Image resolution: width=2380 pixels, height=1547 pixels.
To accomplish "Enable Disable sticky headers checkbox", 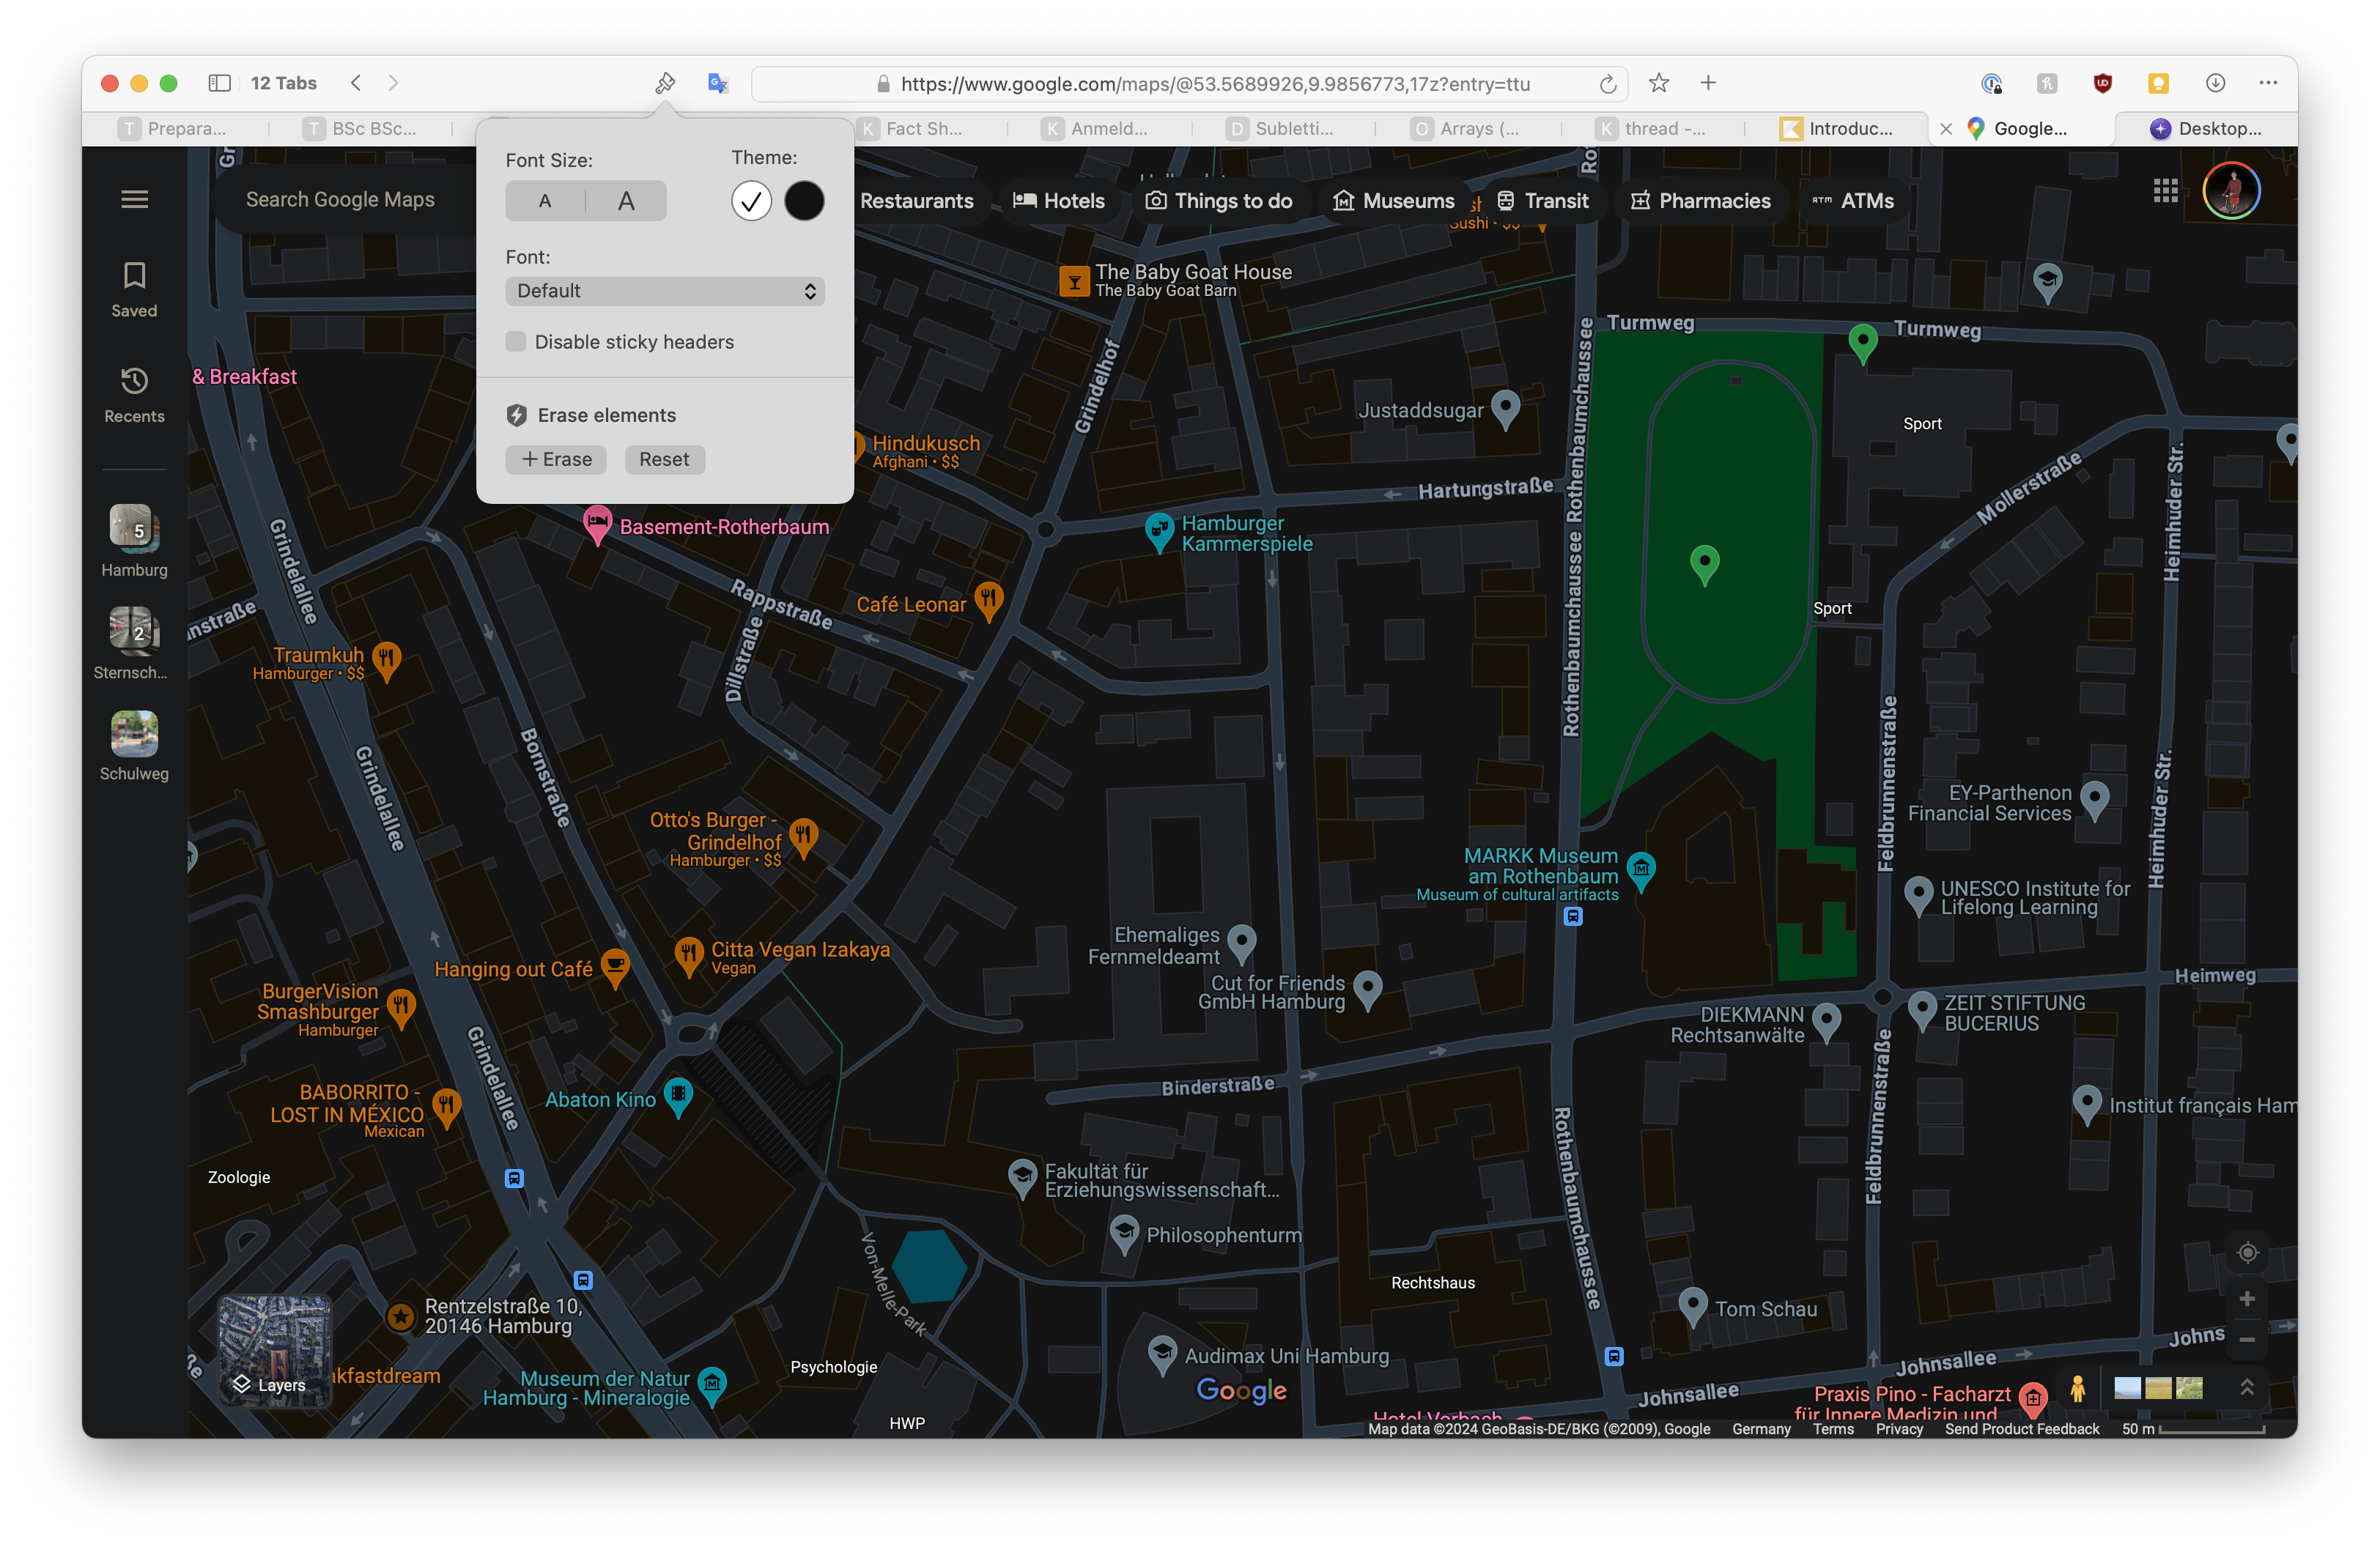I will pos(516,342).
